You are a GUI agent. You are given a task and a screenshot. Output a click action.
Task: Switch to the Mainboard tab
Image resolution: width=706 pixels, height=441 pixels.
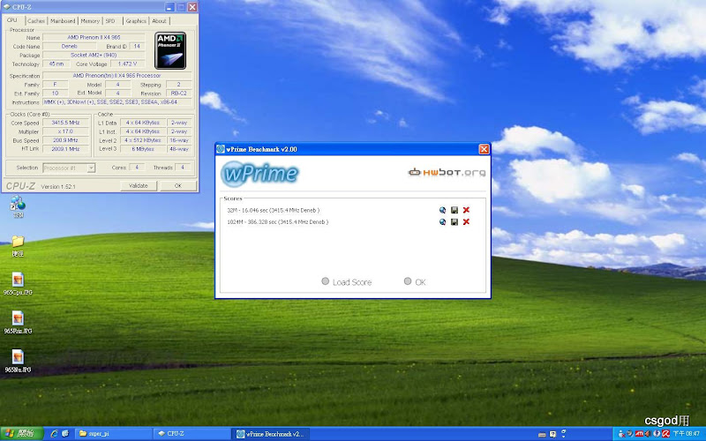point(63,20)
